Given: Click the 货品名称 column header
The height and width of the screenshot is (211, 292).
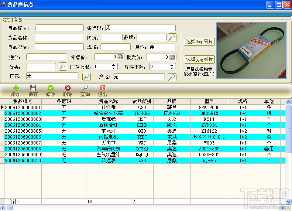Looking at the screenshot, I should pyautogui.click(x=109, y=101).
